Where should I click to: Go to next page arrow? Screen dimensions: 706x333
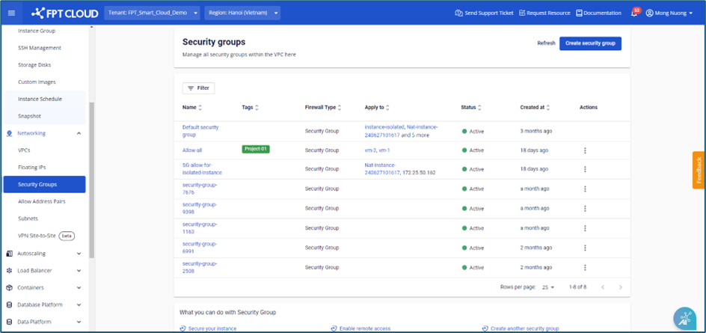(x=620, y=287)
